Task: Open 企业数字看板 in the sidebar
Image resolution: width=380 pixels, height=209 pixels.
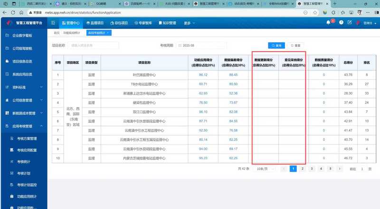Action: (22, 36)
